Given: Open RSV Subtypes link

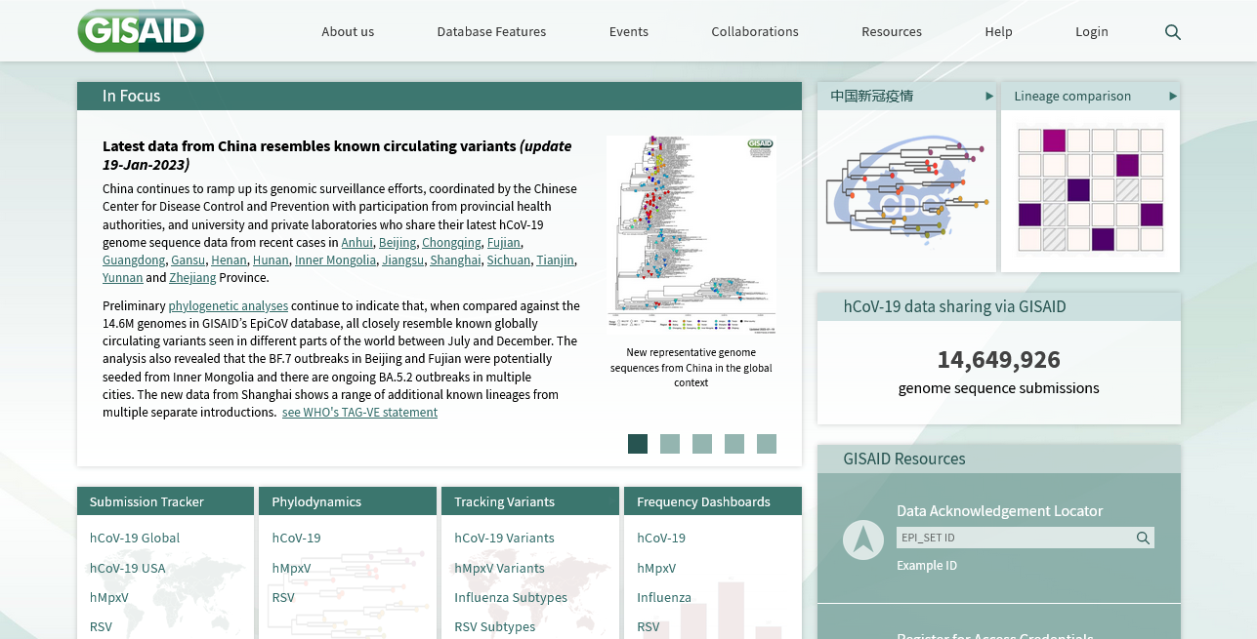Looking at the screenshot, I should (x=495, y=626).
